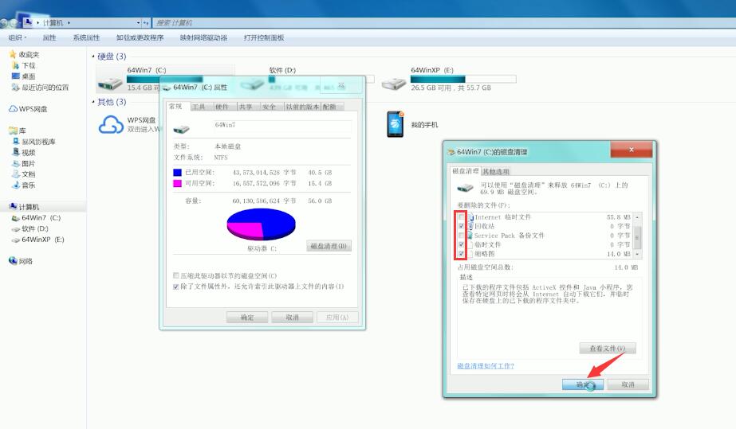The image size is (736, 429).
Task: Collapse the 硬盘 (3) group
Action: 93,57
